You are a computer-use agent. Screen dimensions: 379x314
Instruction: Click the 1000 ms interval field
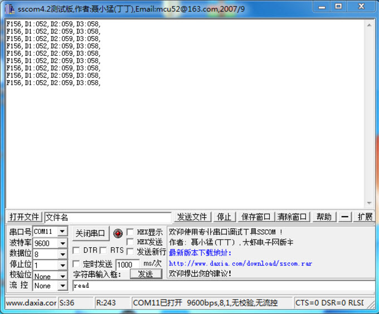point(128,265)
